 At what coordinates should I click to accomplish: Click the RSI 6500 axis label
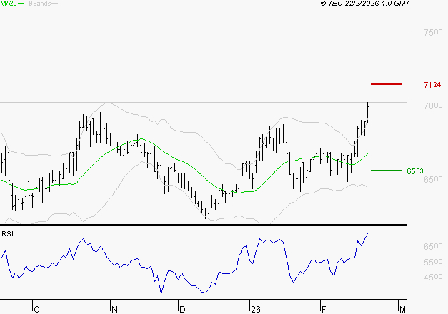tap(433, 246)
